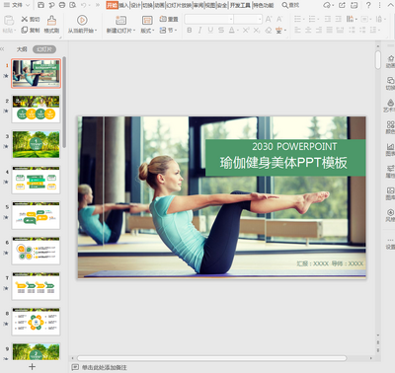Start slideshow with 从当前开始 play icon
The image size is (395, 373).
(x=82, y=20)
